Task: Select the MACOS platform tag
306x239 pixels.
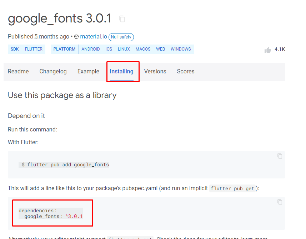Action: tap(143, 49)
